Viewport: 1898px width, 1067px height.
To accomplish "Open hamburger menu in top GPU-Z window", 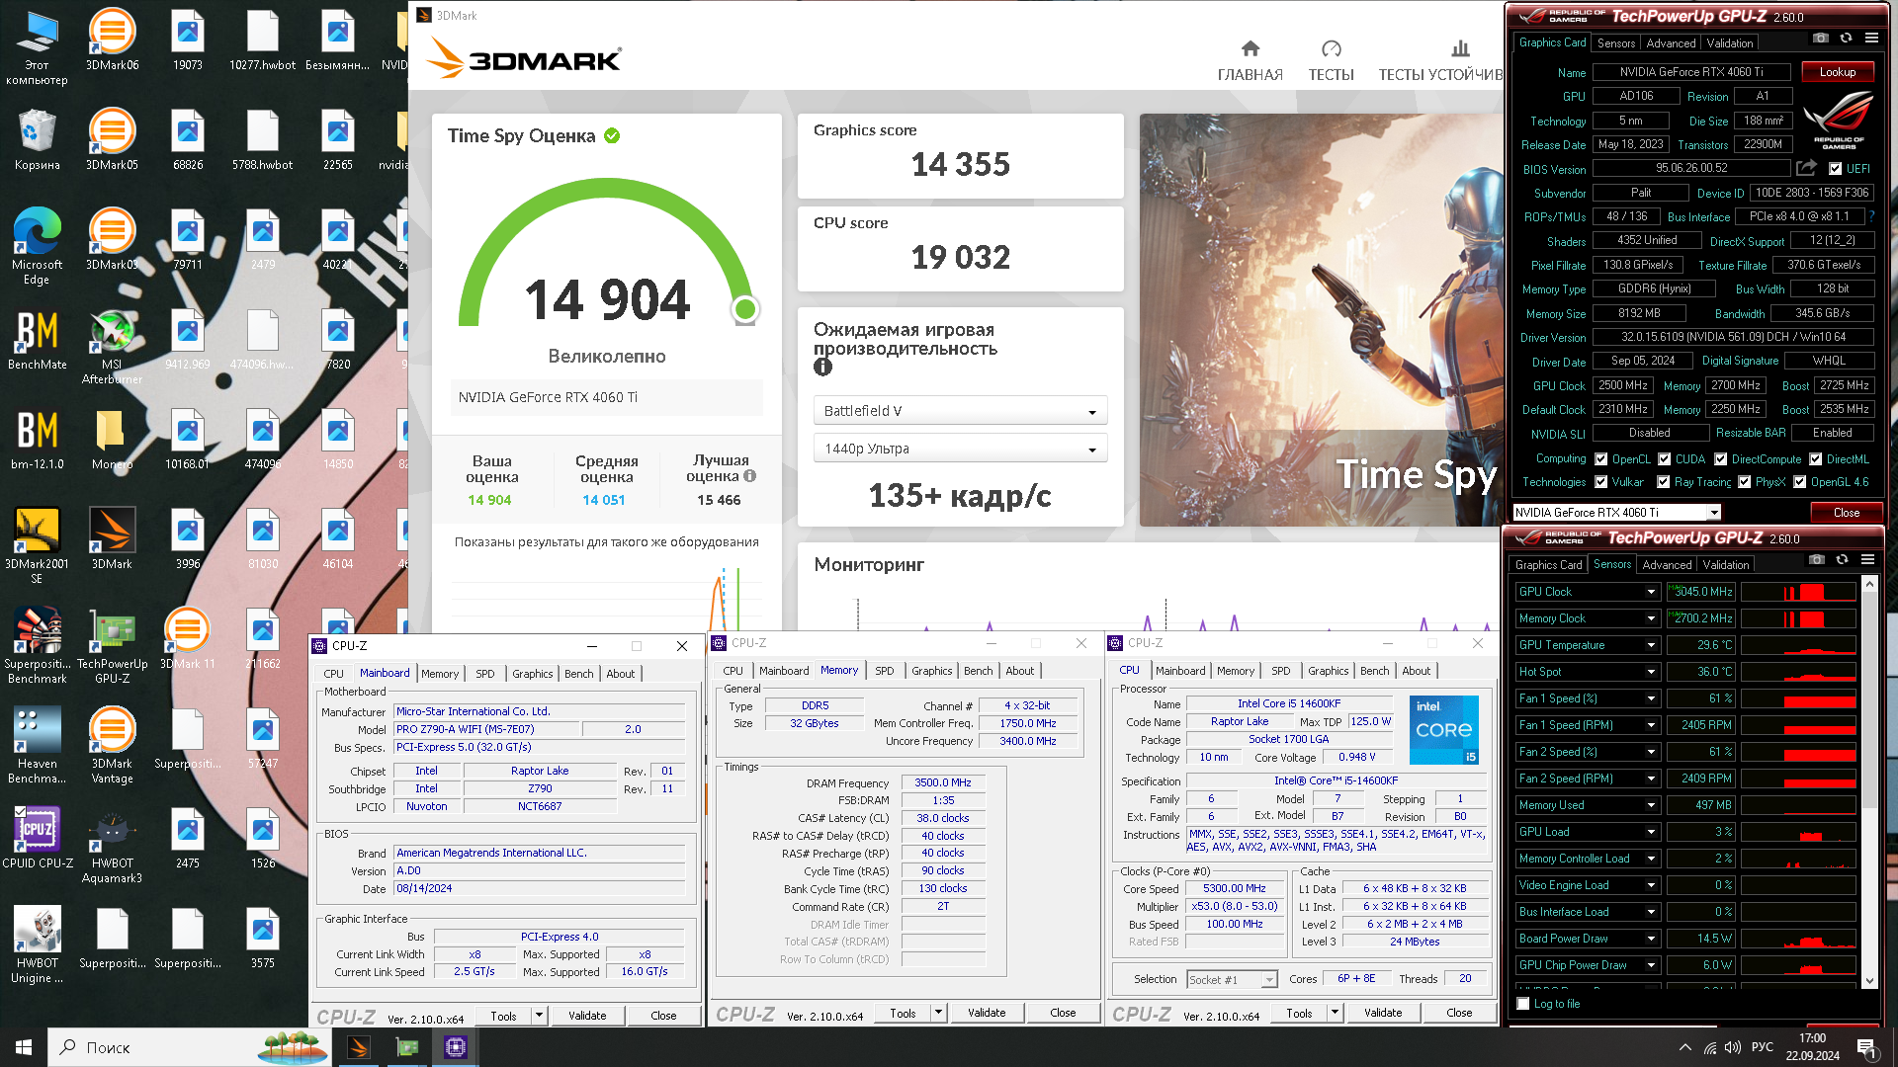I will 1871,38.
